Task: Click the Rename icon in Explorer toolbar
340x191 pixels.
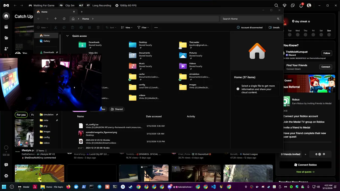Action: tap(81, 27)
